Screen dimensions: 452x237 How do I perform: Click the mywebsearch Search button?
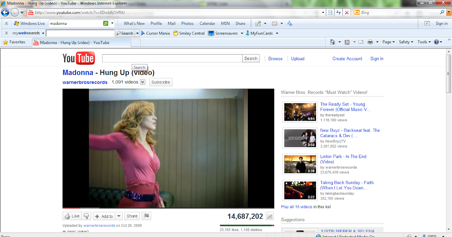[125, 33]
